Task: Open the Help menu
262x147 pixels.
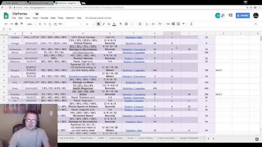Action: (79, 18)
